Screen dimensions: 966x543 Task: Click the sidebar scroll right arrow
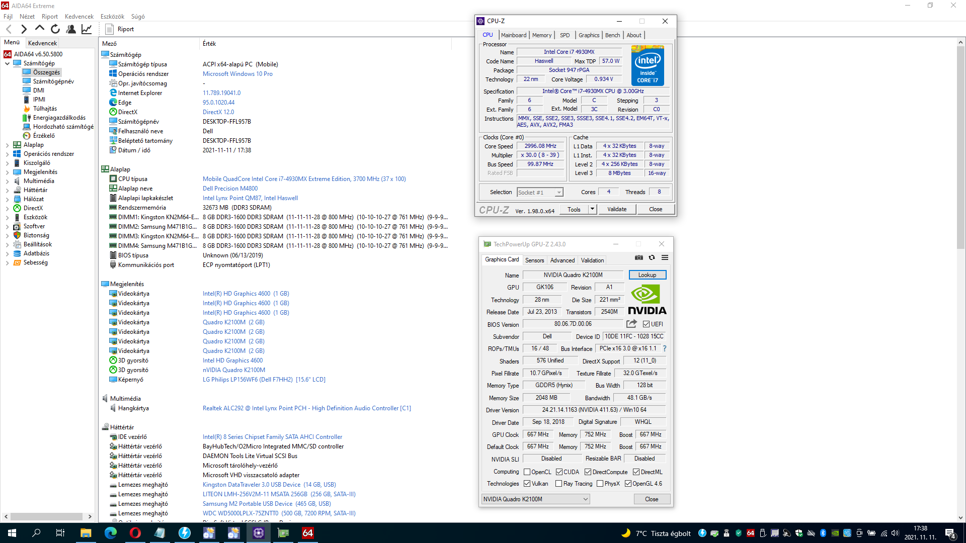[90, 516]
